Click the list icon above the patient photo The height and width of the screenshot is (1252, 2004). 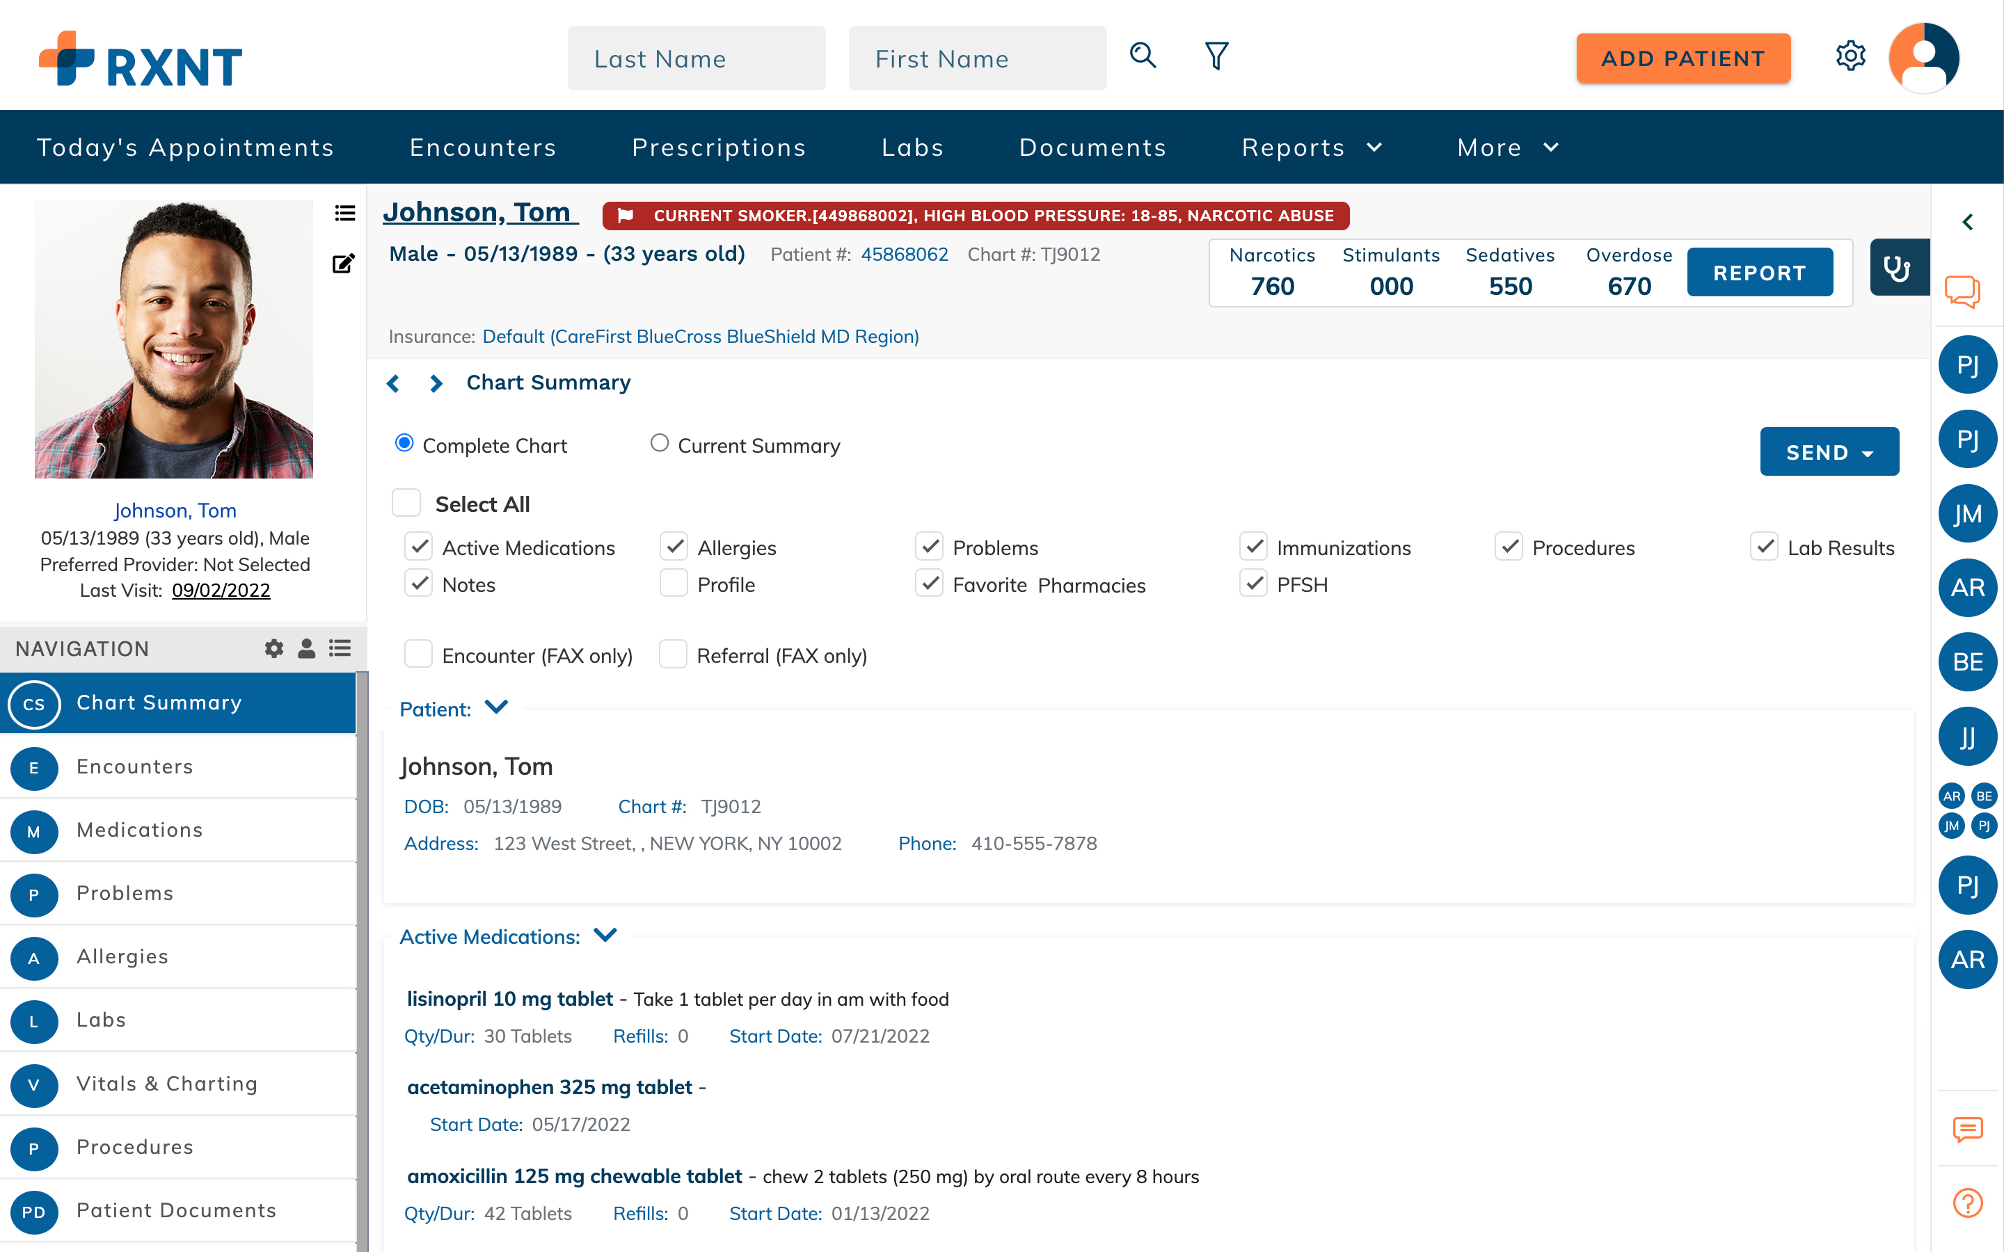pyautogui.click(x=344, y=214)
